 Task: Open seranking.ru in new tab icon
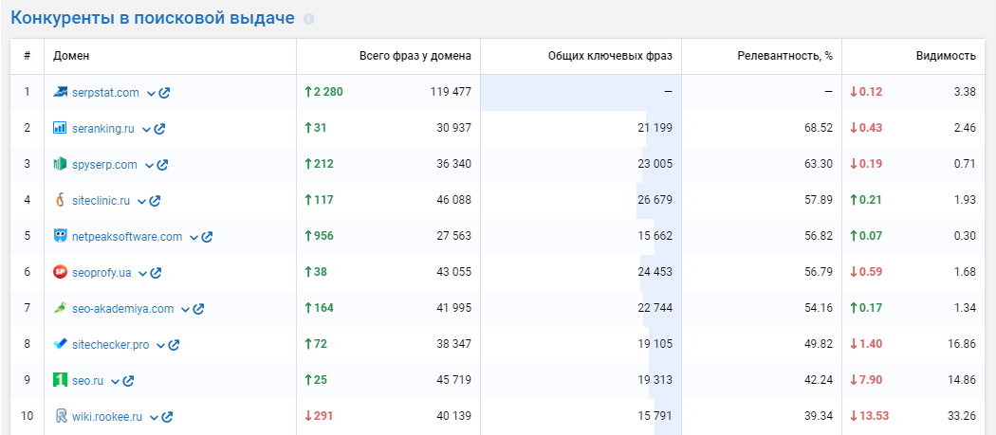[159, 129]
